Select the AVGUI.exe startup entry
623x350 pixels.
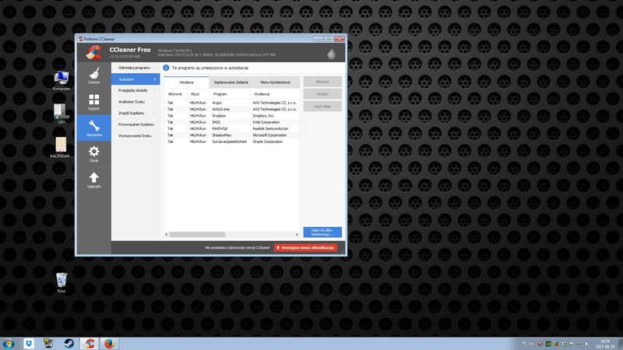click(231, 109)
